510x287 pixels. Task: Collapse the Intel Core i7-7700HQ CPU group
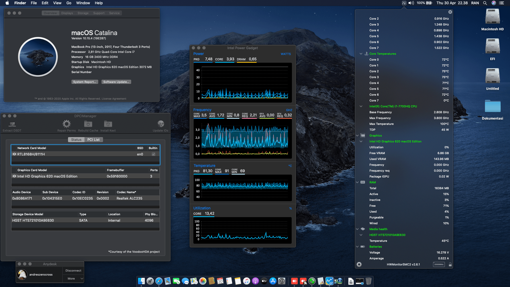[361, 106]
